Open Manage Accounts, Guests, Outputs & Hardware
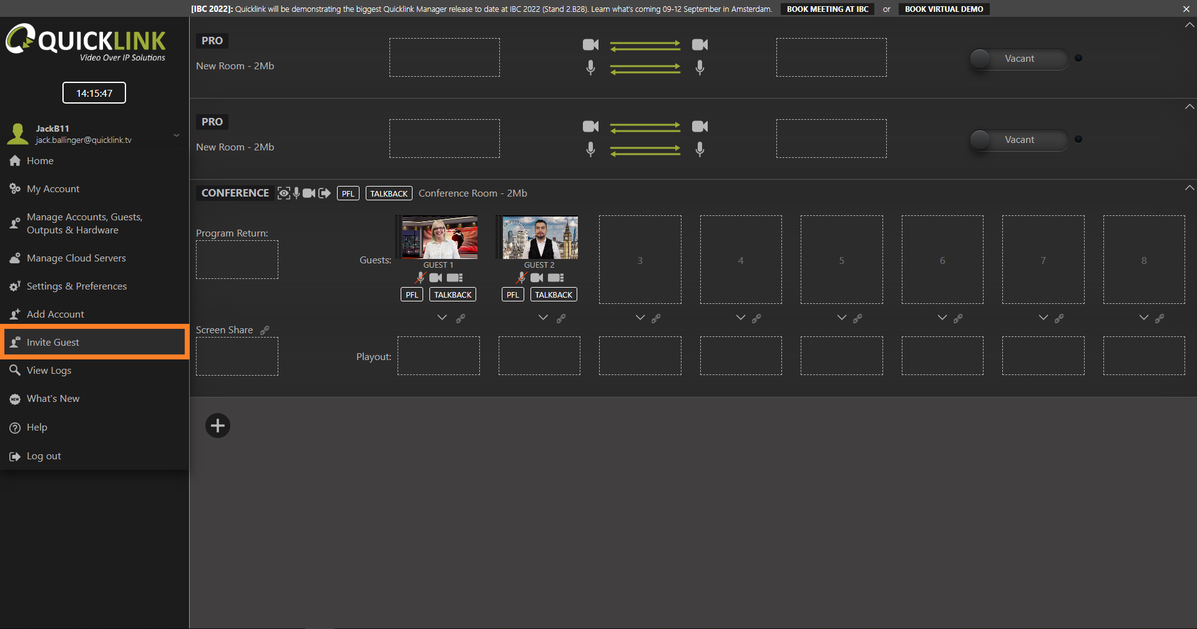The width and height of the screenshot is (1197, 629). click(x=94, y=223)
